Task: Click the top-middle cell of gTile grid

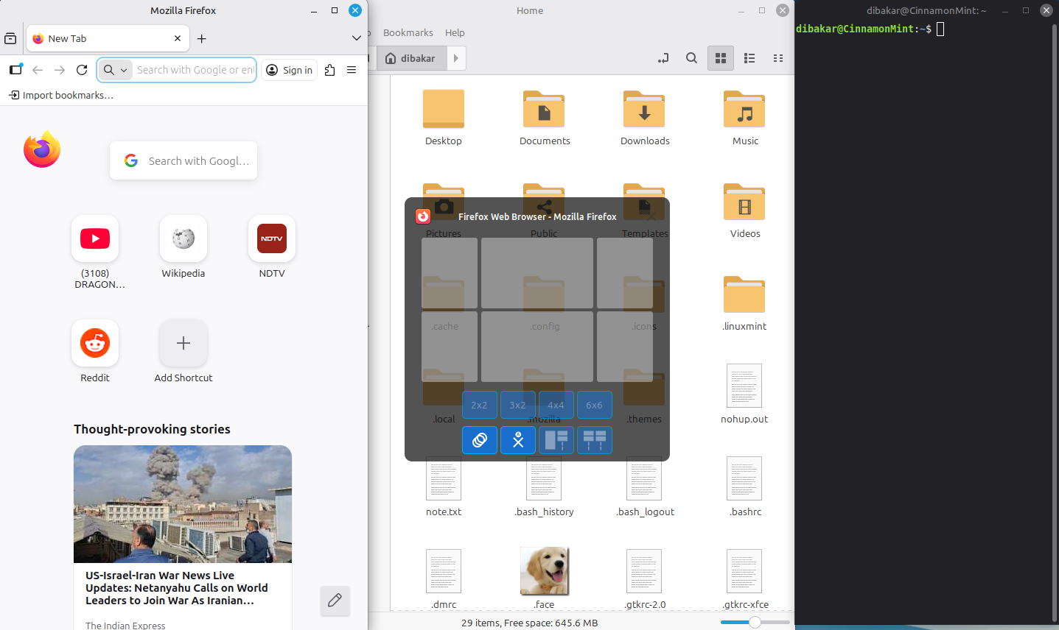Action: (537, 273)
